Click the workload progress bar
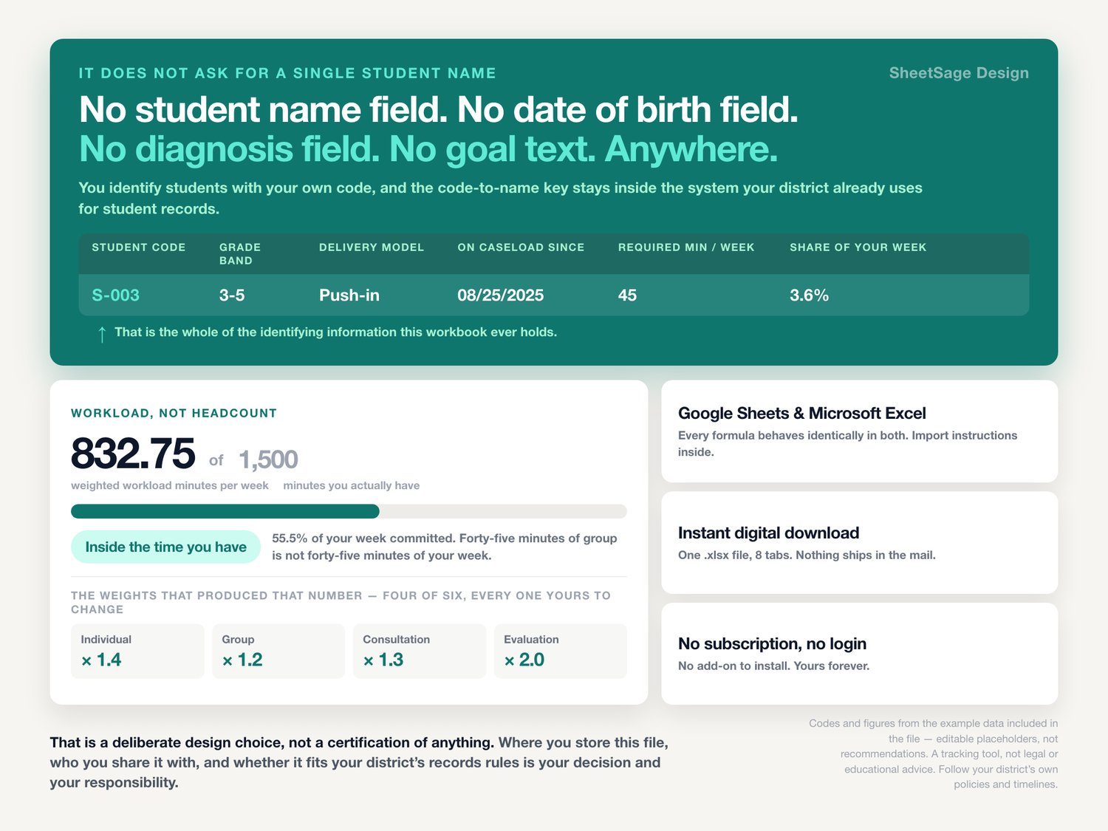Screen dimensions: 1108x831 [x=349, y=511]
